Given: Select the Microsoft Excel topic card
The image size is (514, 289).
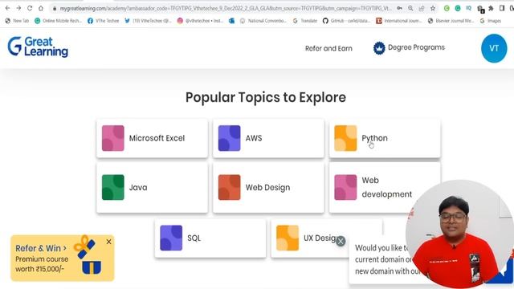Looking at the screenshot, I should point(152,138).
